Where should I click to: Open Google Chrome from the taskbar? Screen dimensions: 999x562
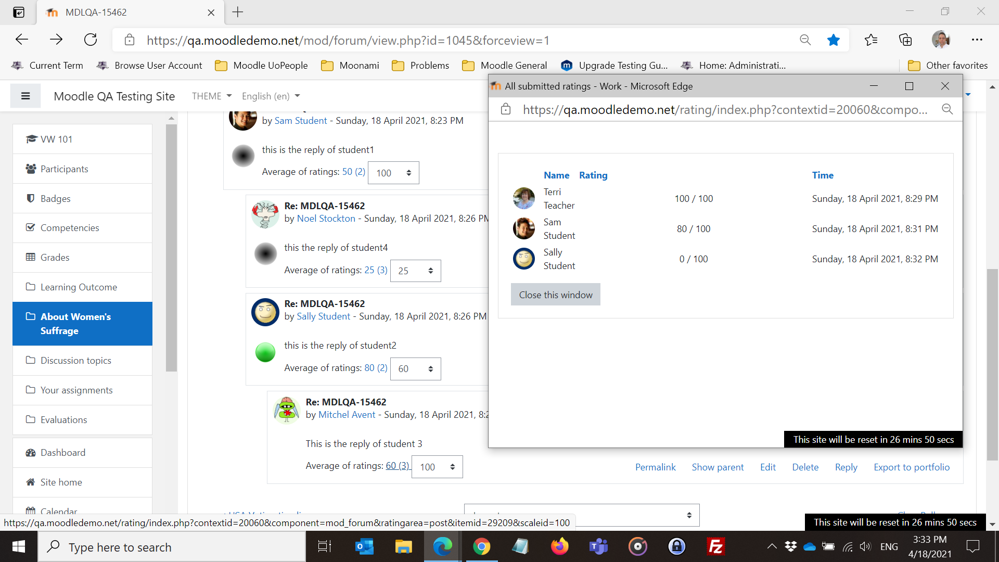pyautogui.click(x=481, y=547)
